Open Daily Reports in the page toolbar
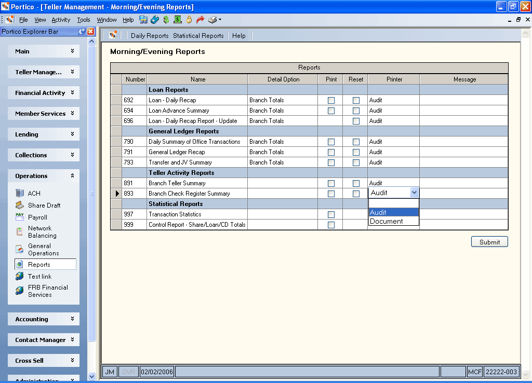The image size is (532, 383). pyautogui.click(x=150, y=36)
